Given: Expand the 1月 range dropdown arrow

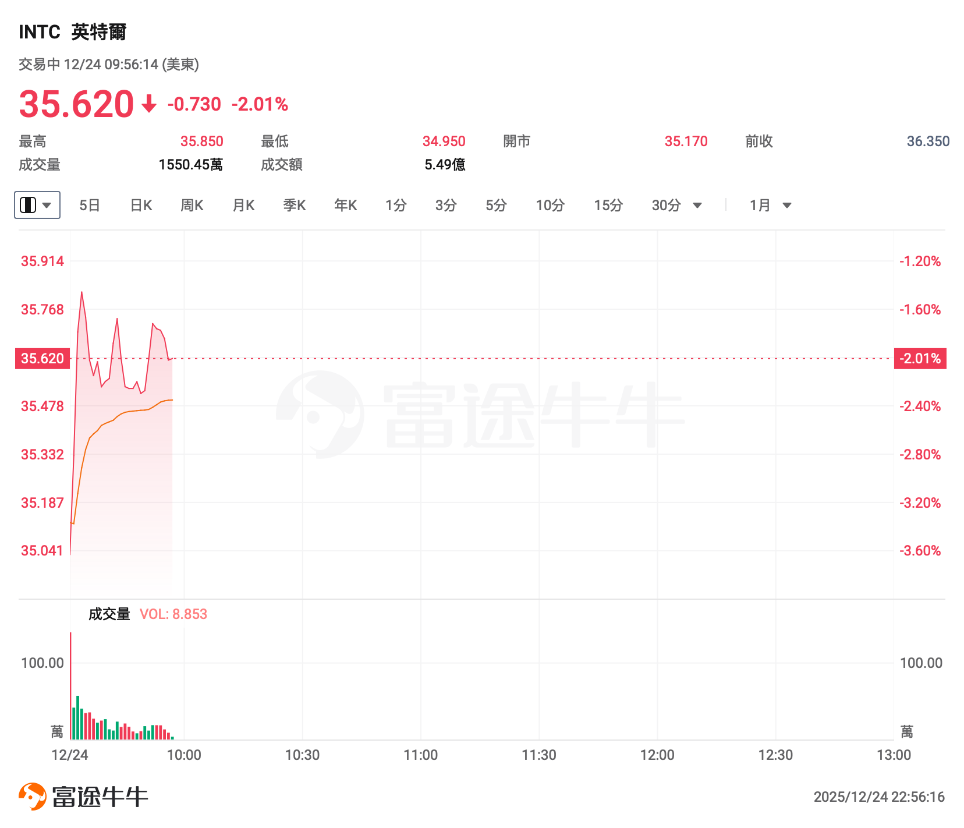Looking at the screenshot, I should tap(787, 206).
